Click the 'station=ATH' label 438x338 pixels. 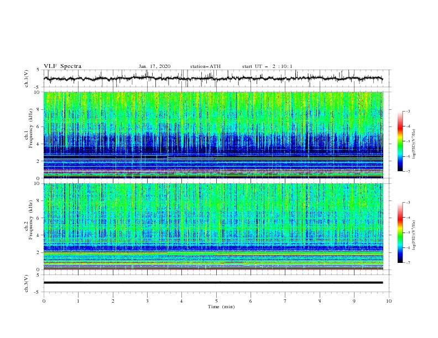[x=205, y=66]
